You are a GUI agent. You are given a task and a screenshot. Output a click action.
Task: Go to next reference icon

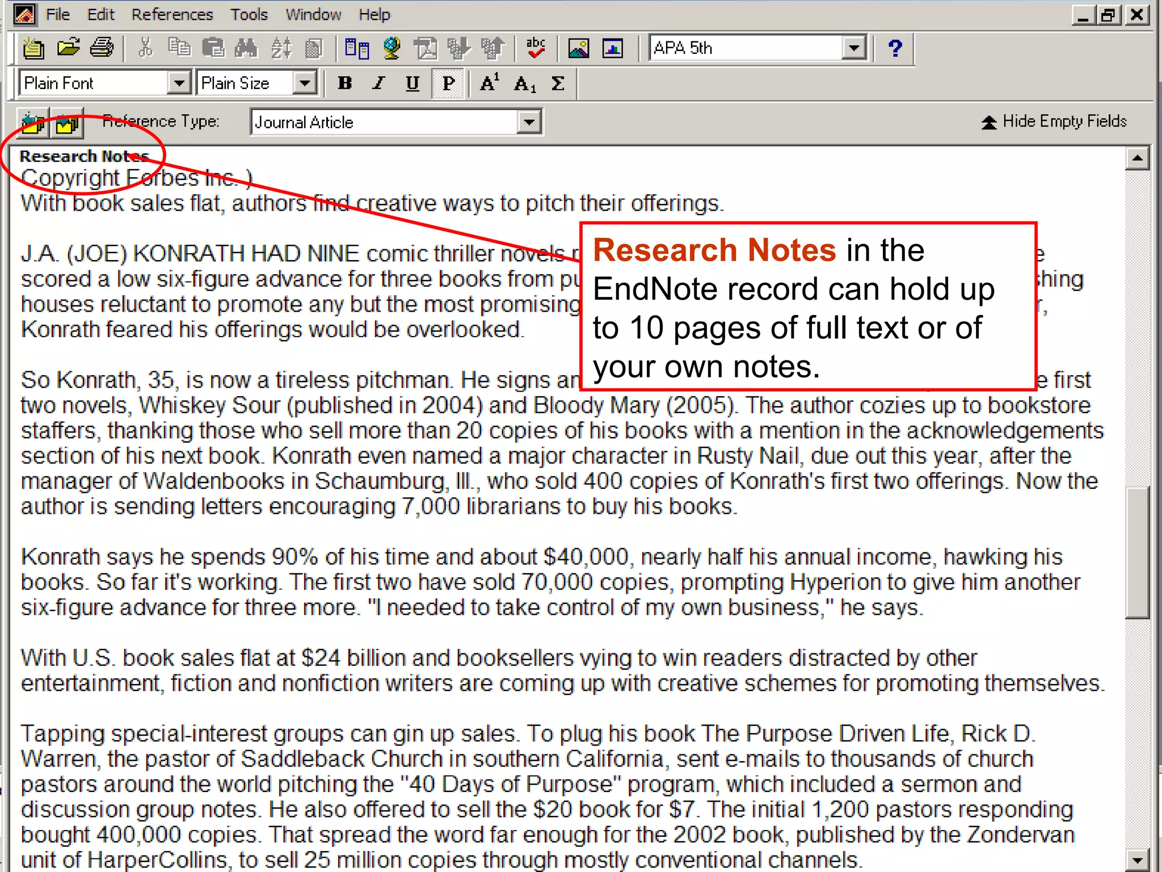pyautogui.click(x=67, y=123)
